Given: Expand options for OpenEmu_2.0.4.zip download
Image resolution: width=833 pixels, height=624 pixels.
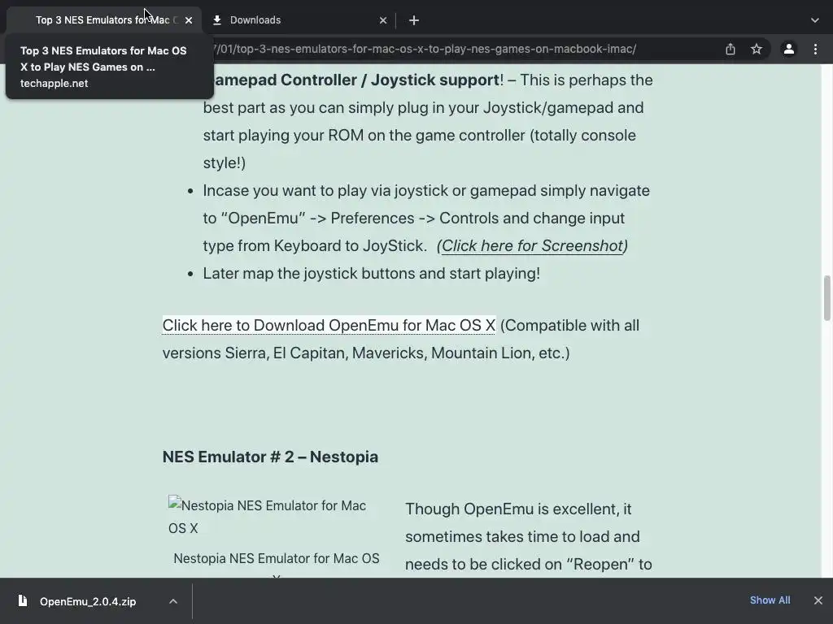Looking at the screenshot, I should pyautogui.click(x=173, y=601).
